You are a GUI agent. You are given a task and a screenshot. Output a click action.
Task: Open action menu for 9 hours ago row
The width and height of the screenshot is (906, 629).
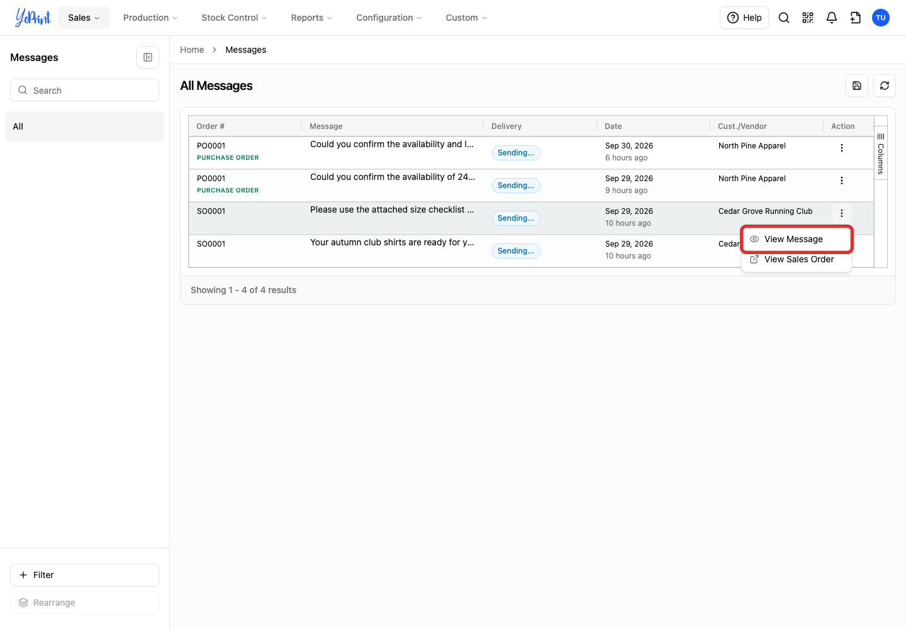point(842,181)
